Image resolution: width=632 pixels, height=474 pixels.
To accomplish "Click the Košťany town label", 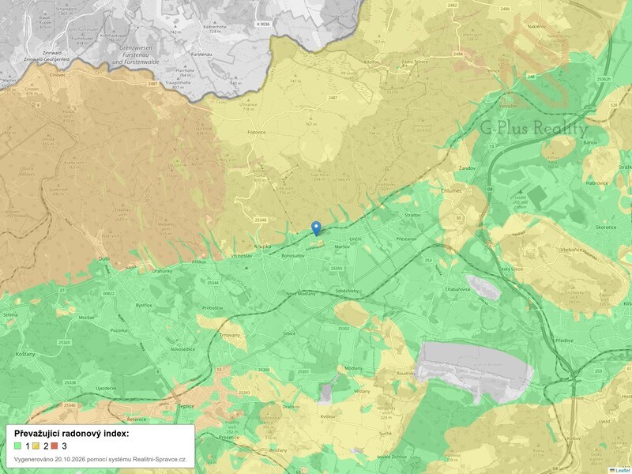I will (25, 354).
